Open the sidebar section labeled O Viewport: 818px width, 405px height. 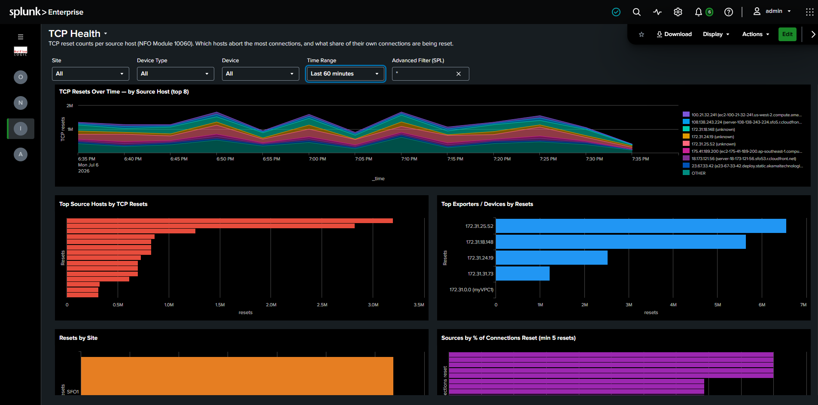pos(20,77)
